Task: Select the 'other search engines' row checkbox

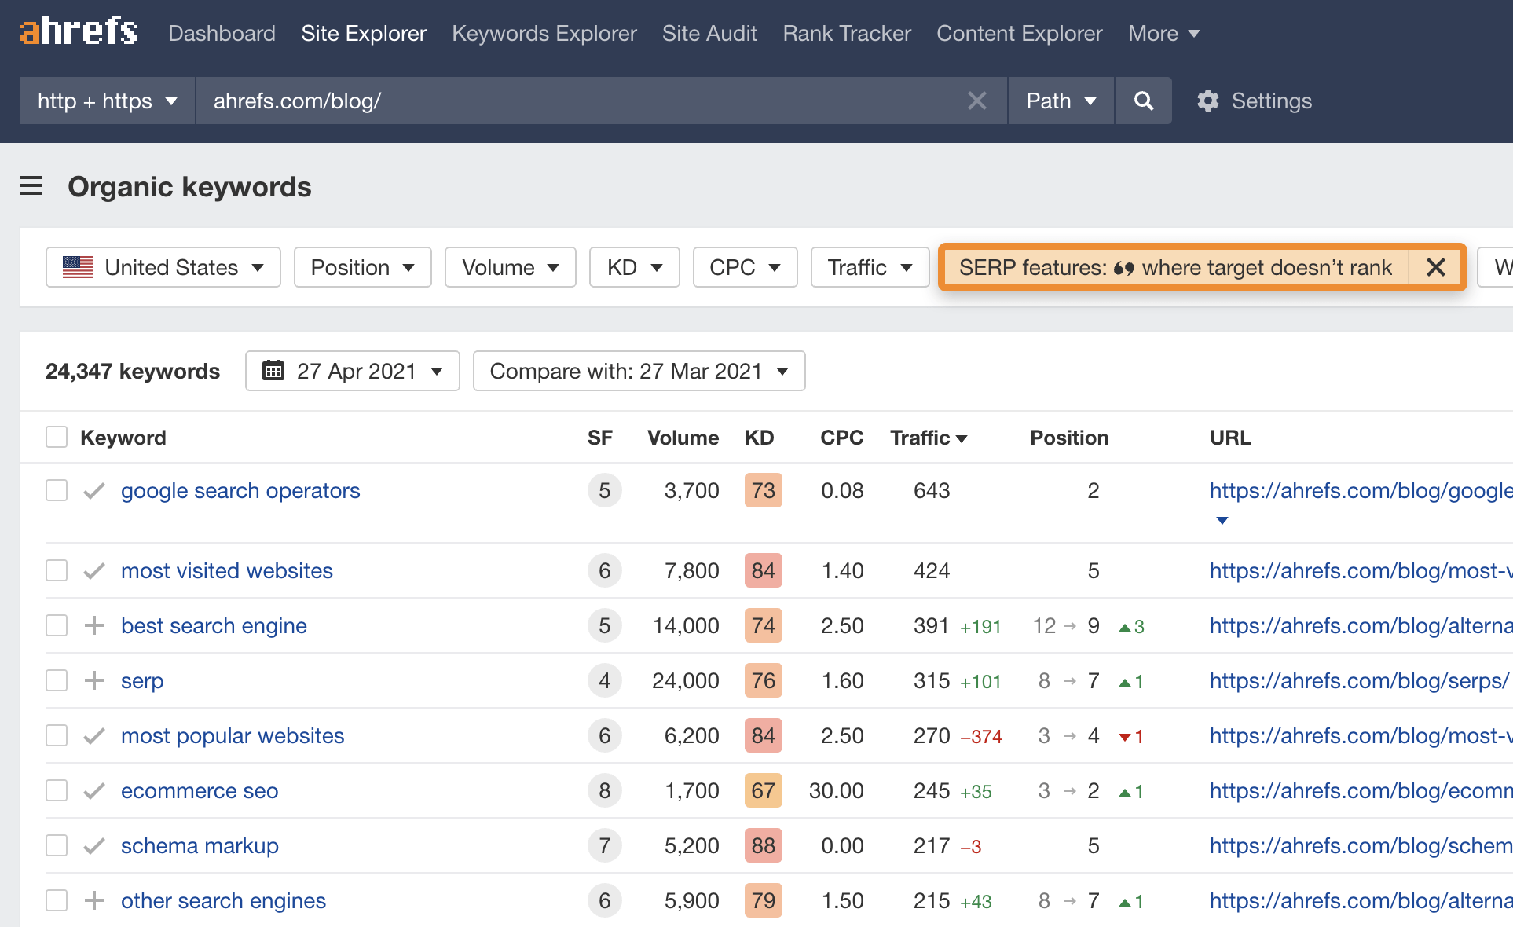Action: click(x=57, y=900)
